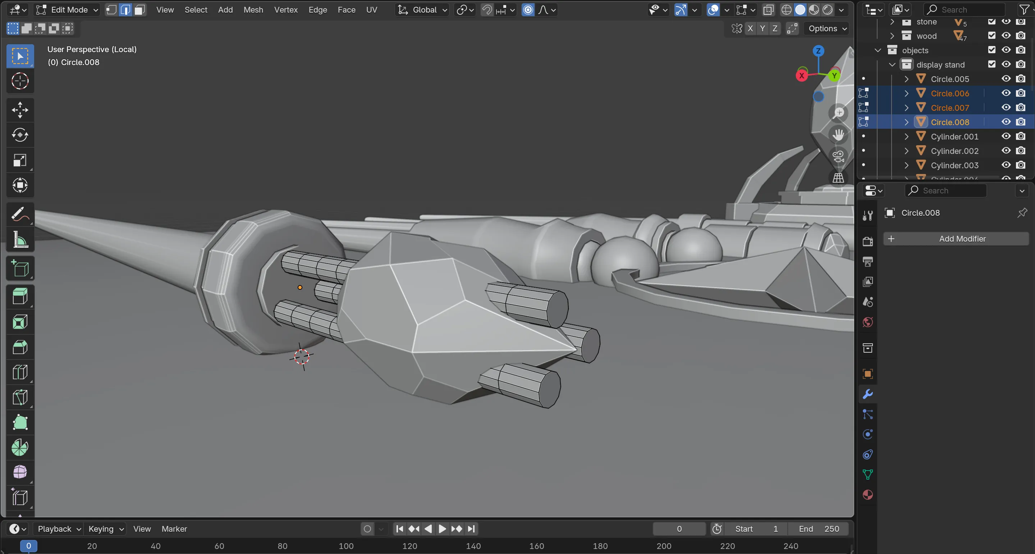Open the World properties tab
1035x554 pixels.
(868, 322)
